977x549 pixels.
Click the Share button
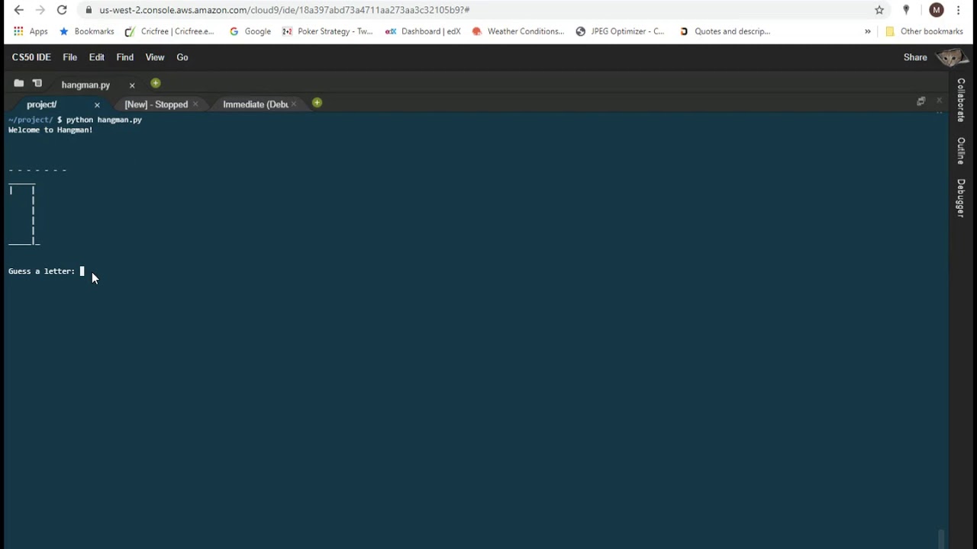pos(915,57)
